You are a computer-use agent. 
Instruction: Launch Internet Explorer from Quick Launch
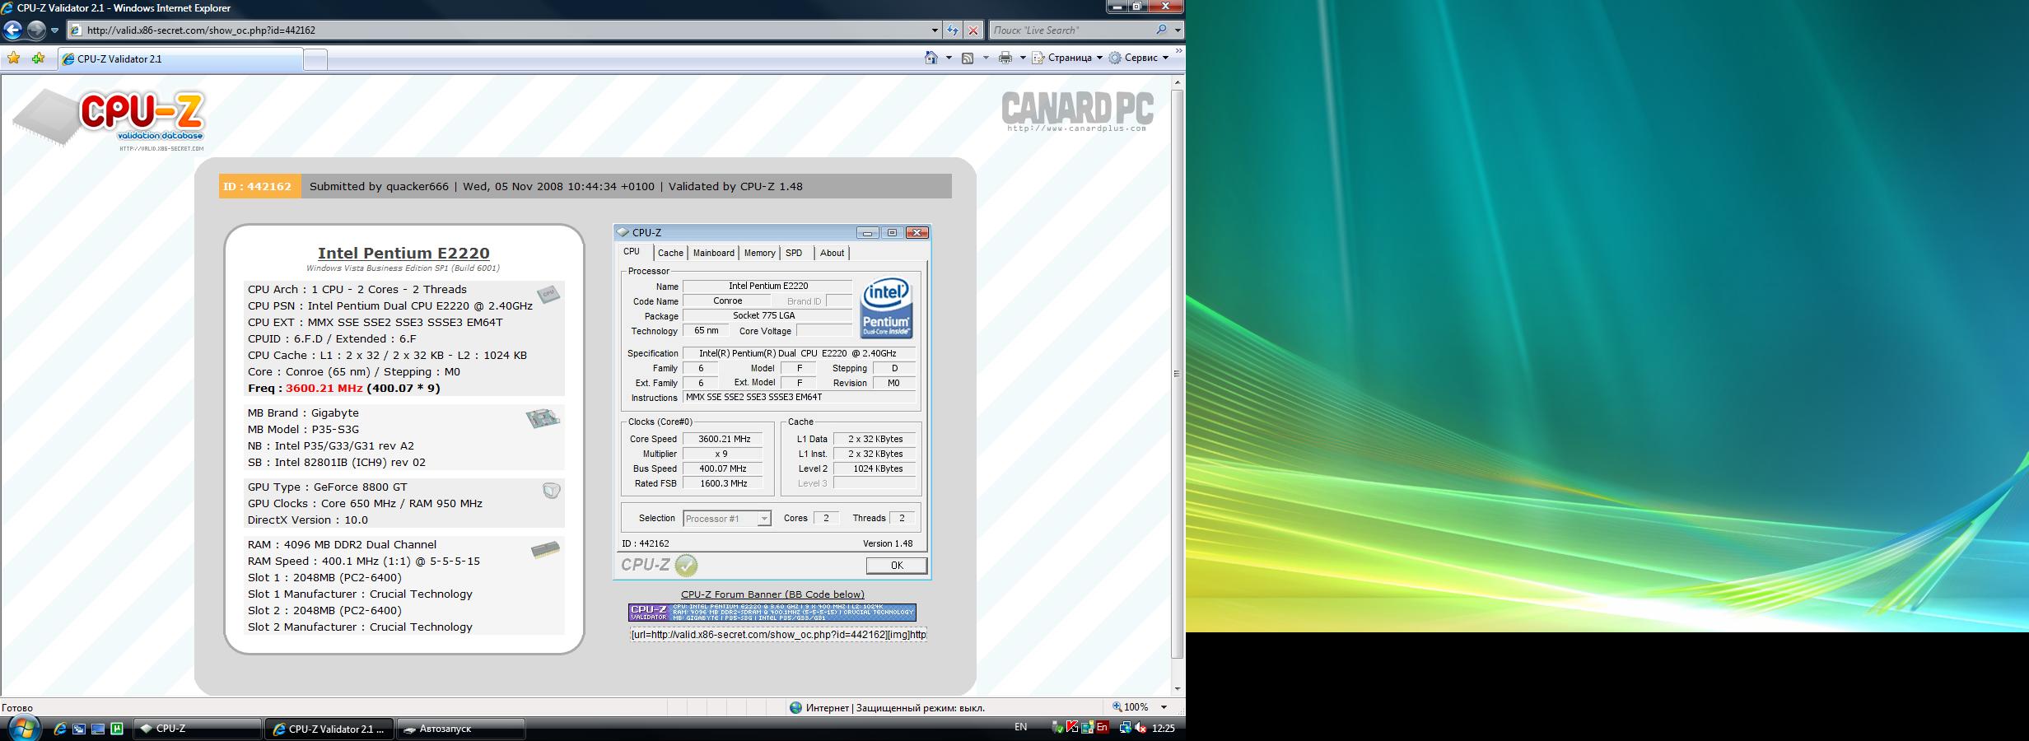tap(60, 729)
